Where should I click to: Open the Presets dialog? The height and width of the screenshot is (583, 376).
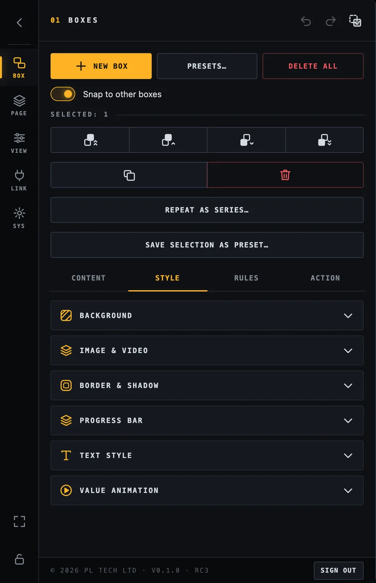[x=207, y=66]
